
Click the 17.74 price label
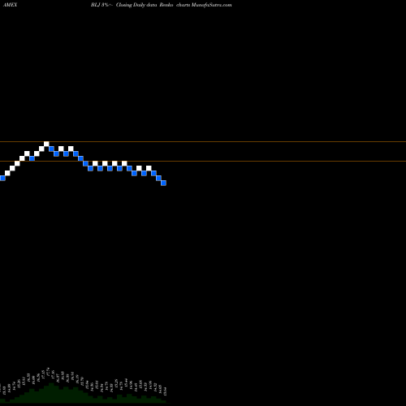[48, 373]
